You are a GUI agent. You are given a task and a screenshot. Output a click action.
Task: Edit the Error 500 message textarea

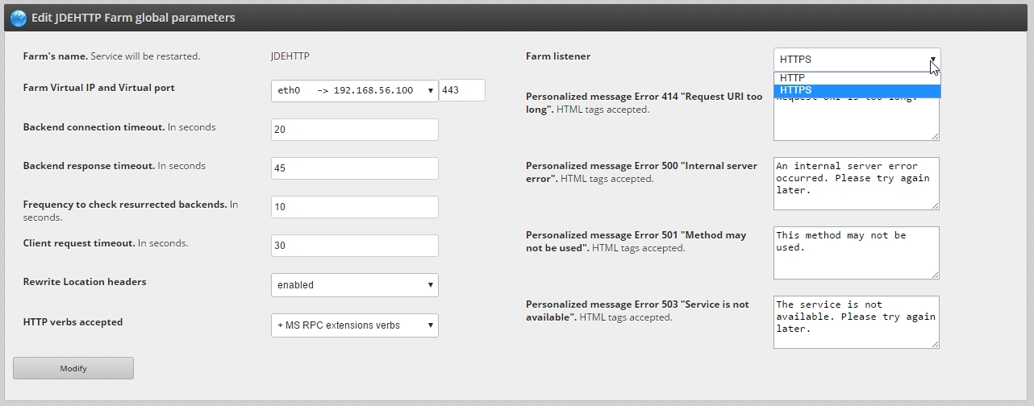click(857, 184)
